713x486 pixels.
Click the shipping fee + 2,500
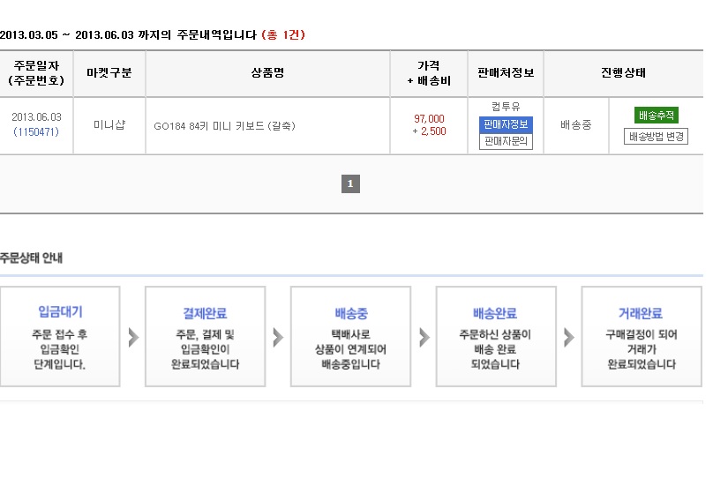click(429, 131)
